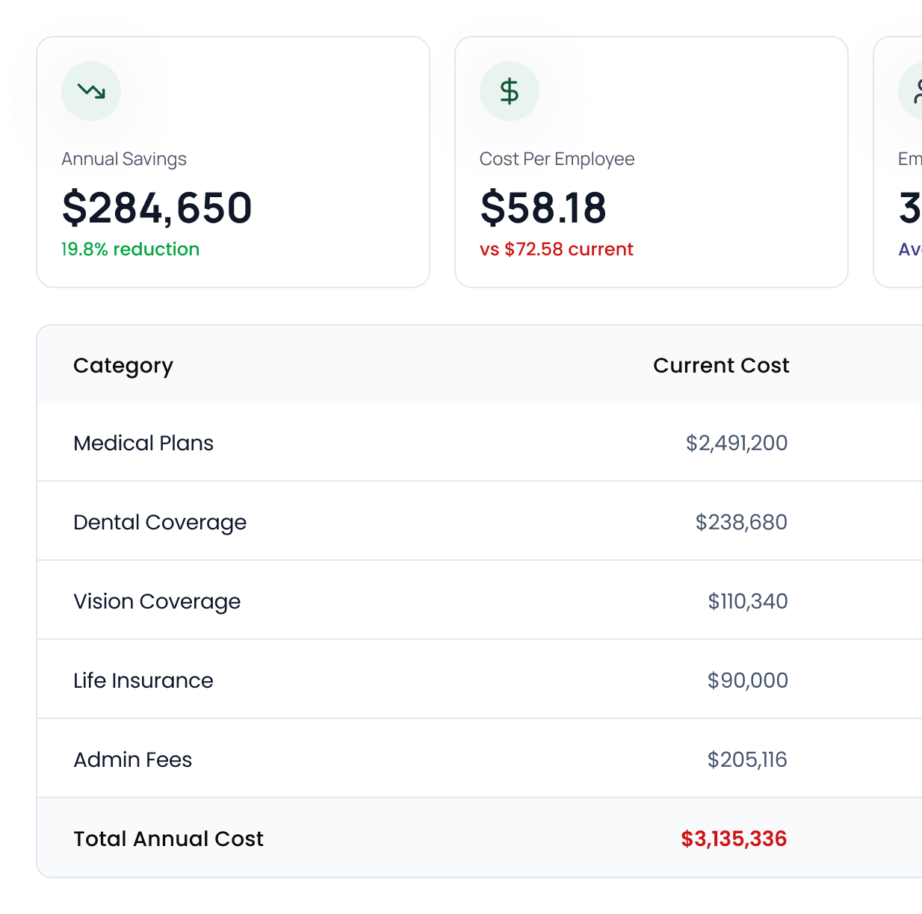
Task: Click the red $3,135,336 total amount
Action: click(734, 839)
